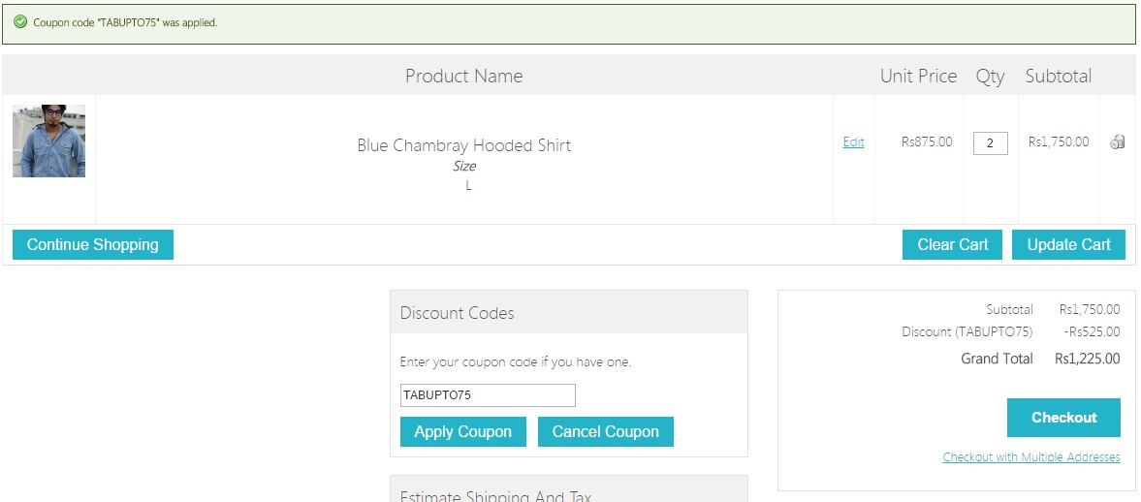Remove the Blue Chambray shirt from cart
Screen dimensions: 1141x502
click(1117, 142)
